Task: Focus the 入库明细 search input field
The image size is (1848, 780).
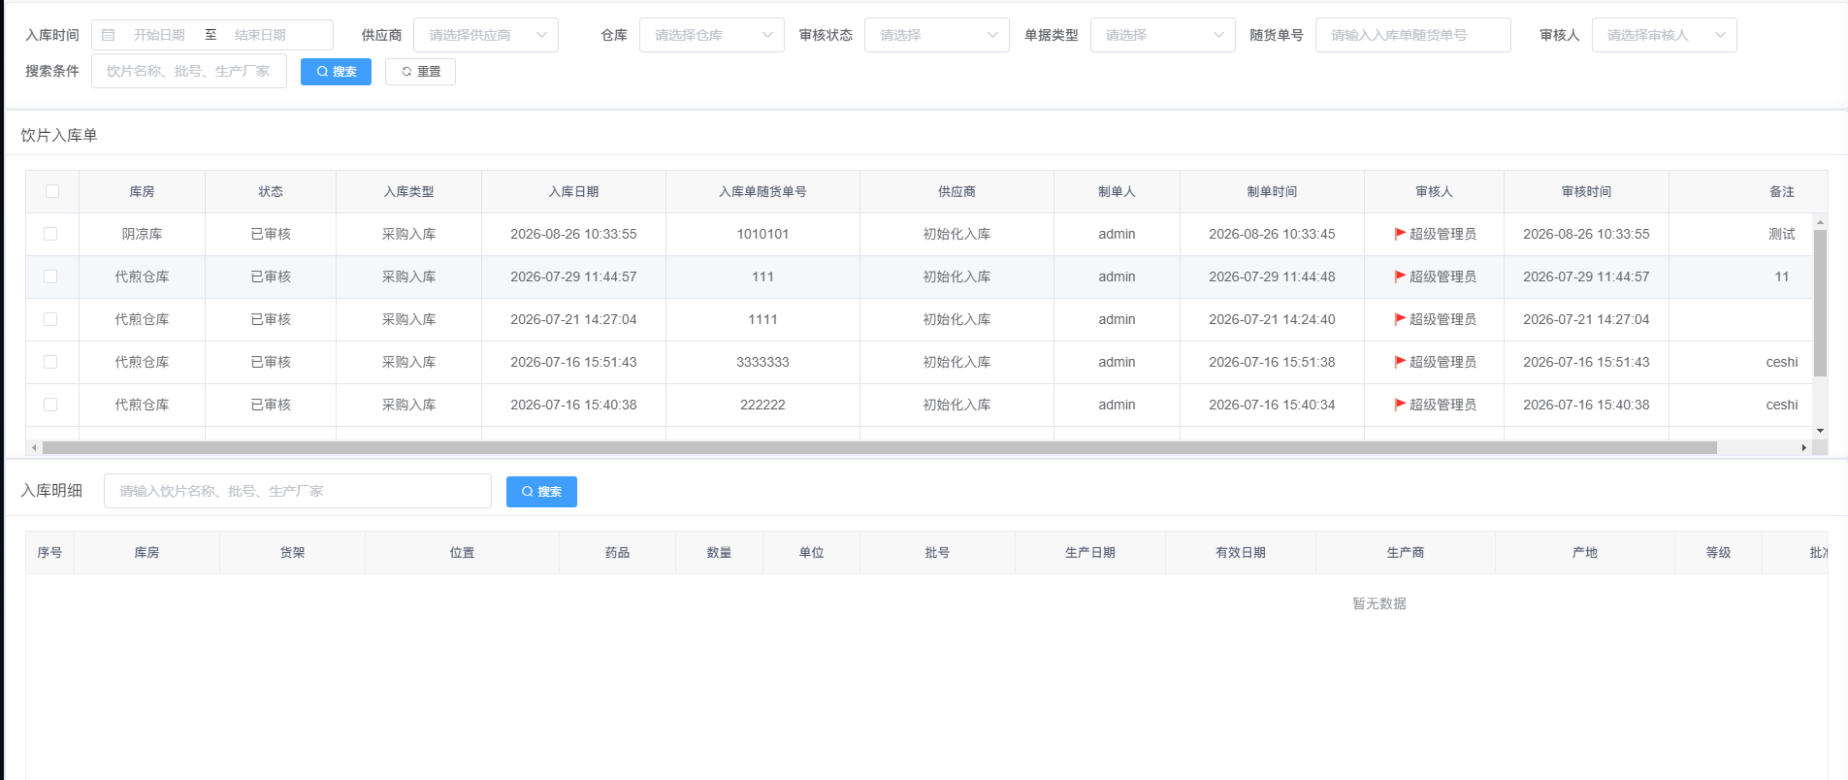Action: point(298,491)
